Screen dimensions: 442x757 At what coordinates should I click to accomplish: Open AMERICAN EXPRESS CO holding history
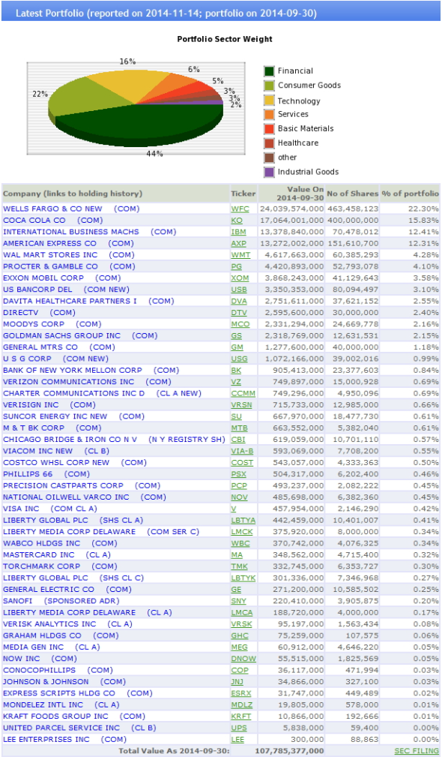click(68, 243)
